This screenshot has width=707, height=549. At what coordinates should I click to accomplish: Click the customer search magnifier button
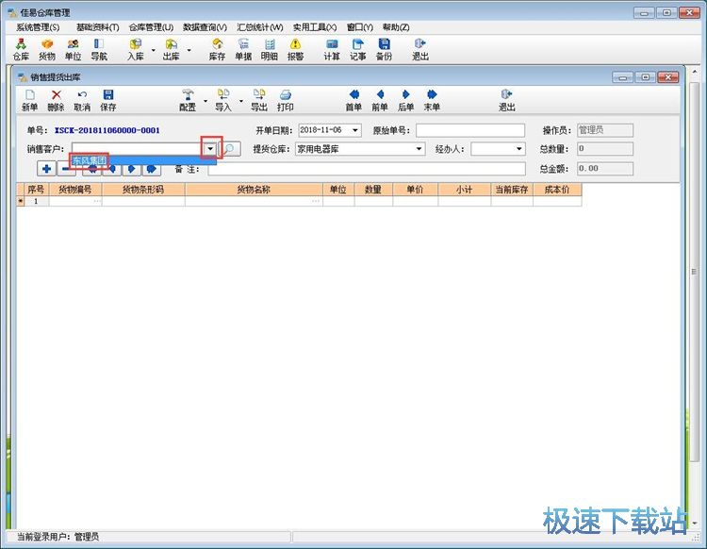click(x=229, y=149)
